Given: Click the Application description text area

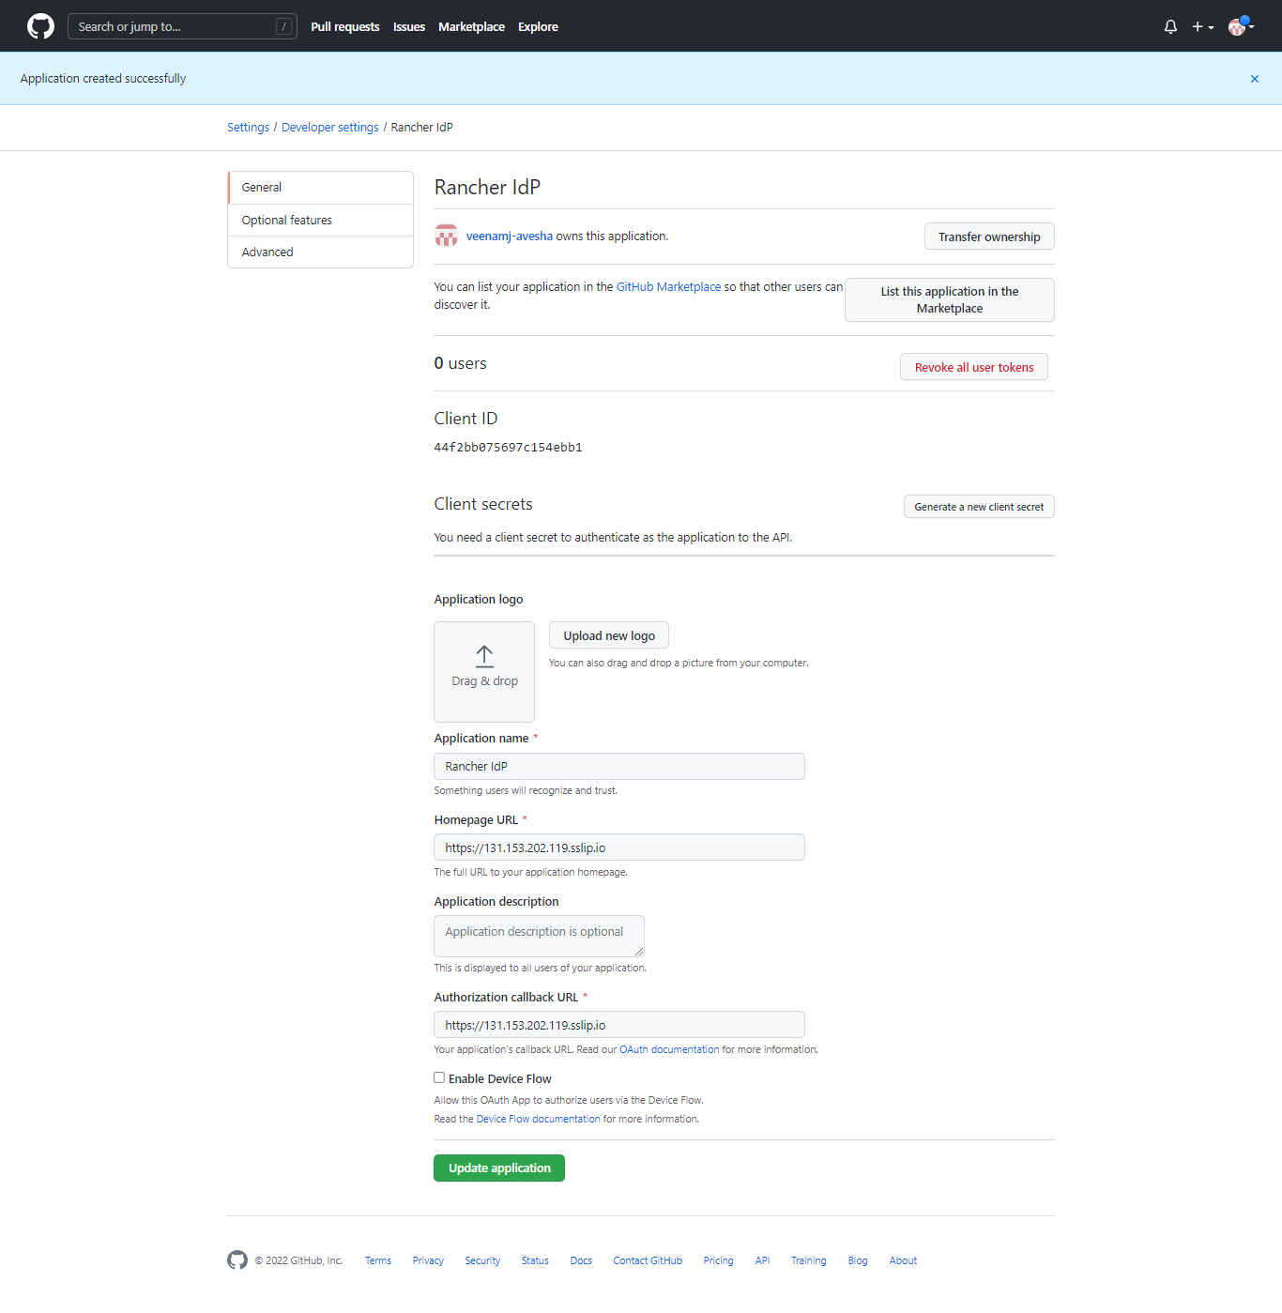Looking at the screenshot, I should (539, 936).
